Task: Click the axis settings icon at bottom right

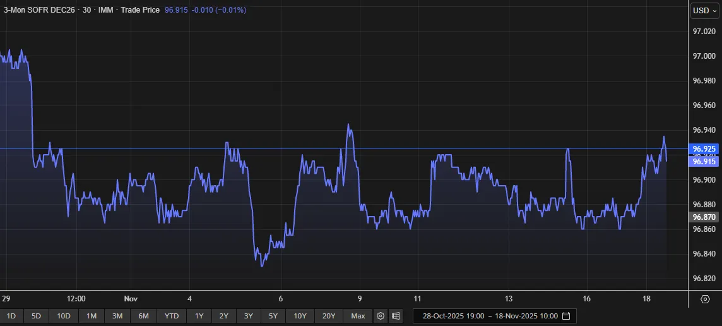Action: pos(705,298)
